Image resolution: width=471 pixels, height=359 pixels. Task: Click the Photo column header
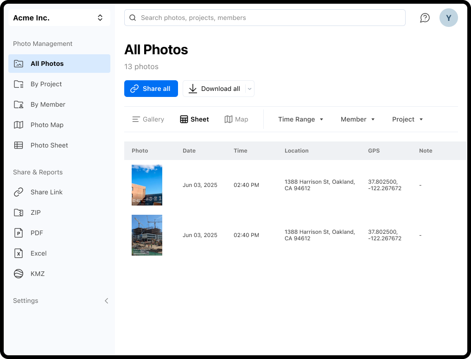140,151
